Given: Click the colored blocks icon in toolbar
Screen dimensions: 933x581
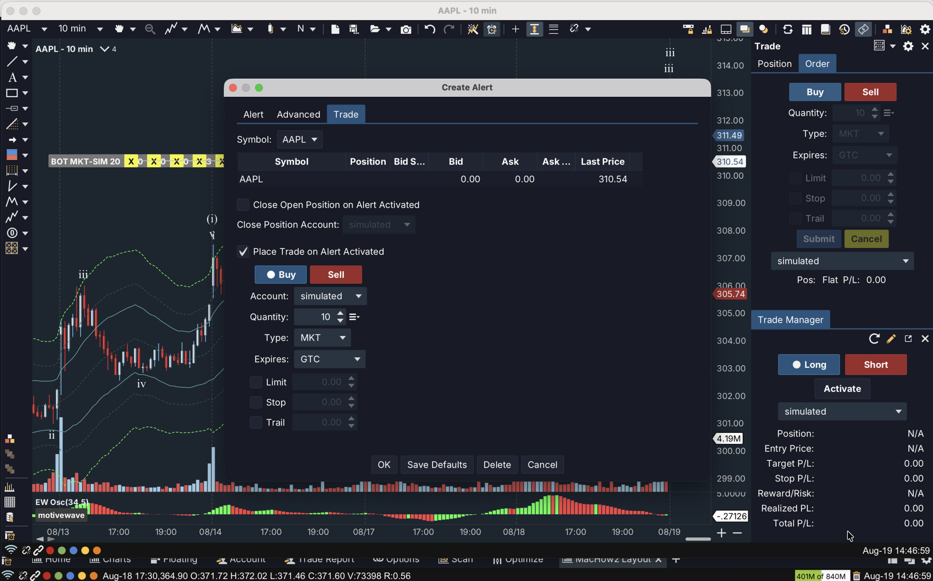Looking at the screenshot, I should click(887, 29).
